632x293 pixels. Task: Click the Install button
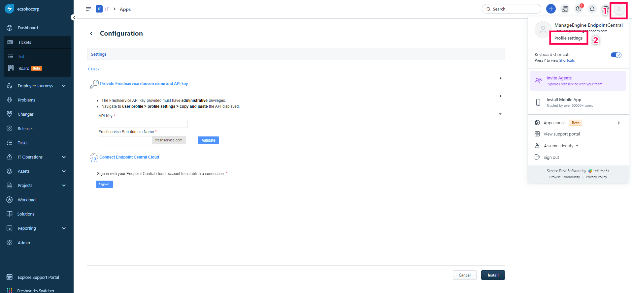[x=493, y=275]
